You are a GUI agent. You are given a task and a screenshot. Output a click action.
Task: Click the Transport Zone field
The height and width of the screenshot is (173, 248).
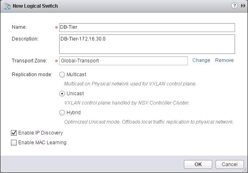(x=123, y=61)
